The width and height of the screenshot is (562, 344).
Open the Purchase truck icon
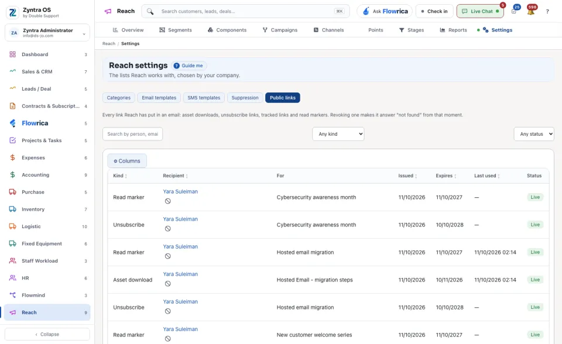(x=12, y=192)
